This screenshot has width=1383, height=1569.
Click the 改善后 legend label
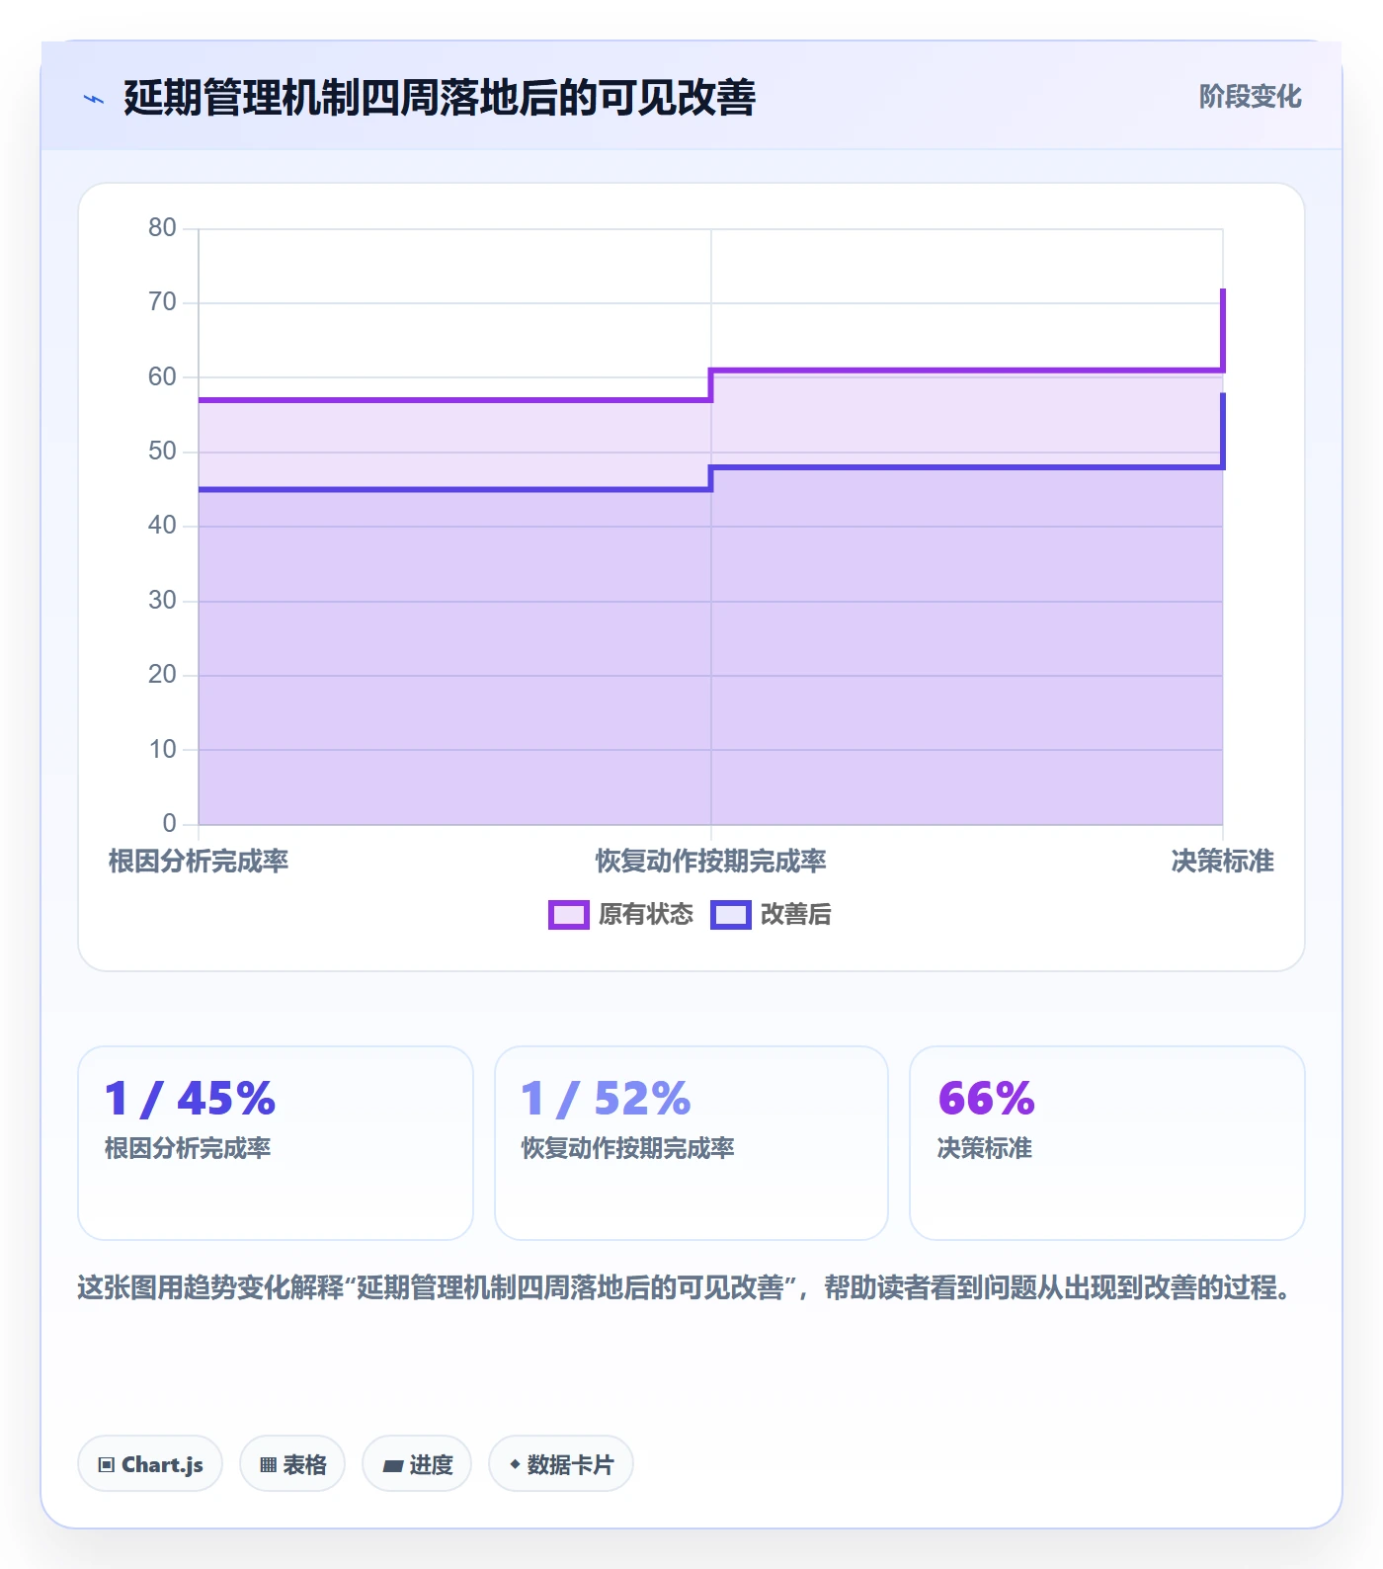(x=795, y=915)
